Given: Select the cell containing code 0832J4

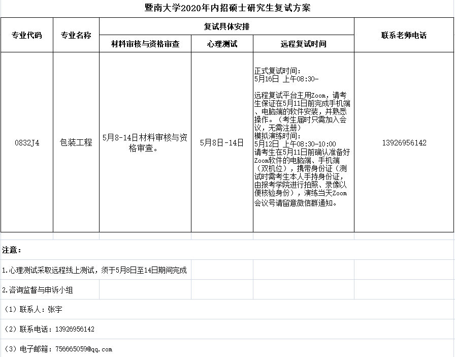Looking at the screenshot, I should [x=26, y=142].
